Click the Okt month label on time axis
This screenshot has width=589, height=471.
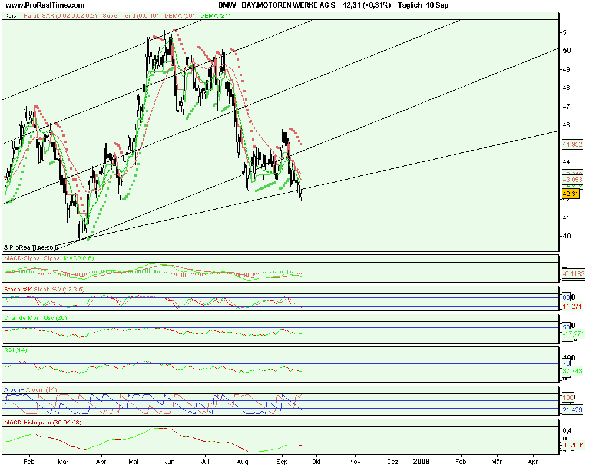(316, 462)
